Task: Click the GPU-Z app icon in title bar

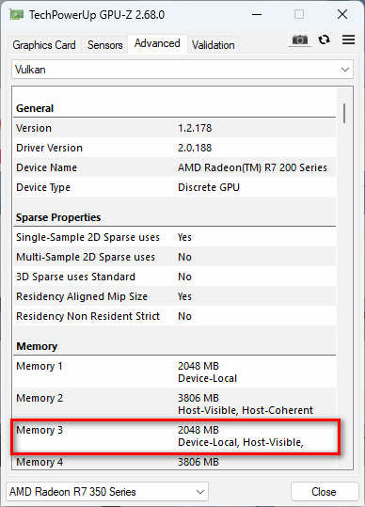Action: click(x=17, y=14)
